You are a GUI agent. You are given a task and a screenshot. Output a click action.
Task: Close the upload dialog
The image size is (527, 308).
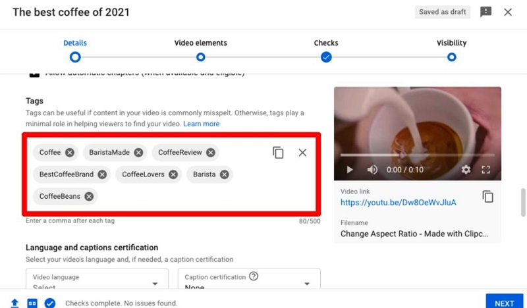(x=508, y=12)
